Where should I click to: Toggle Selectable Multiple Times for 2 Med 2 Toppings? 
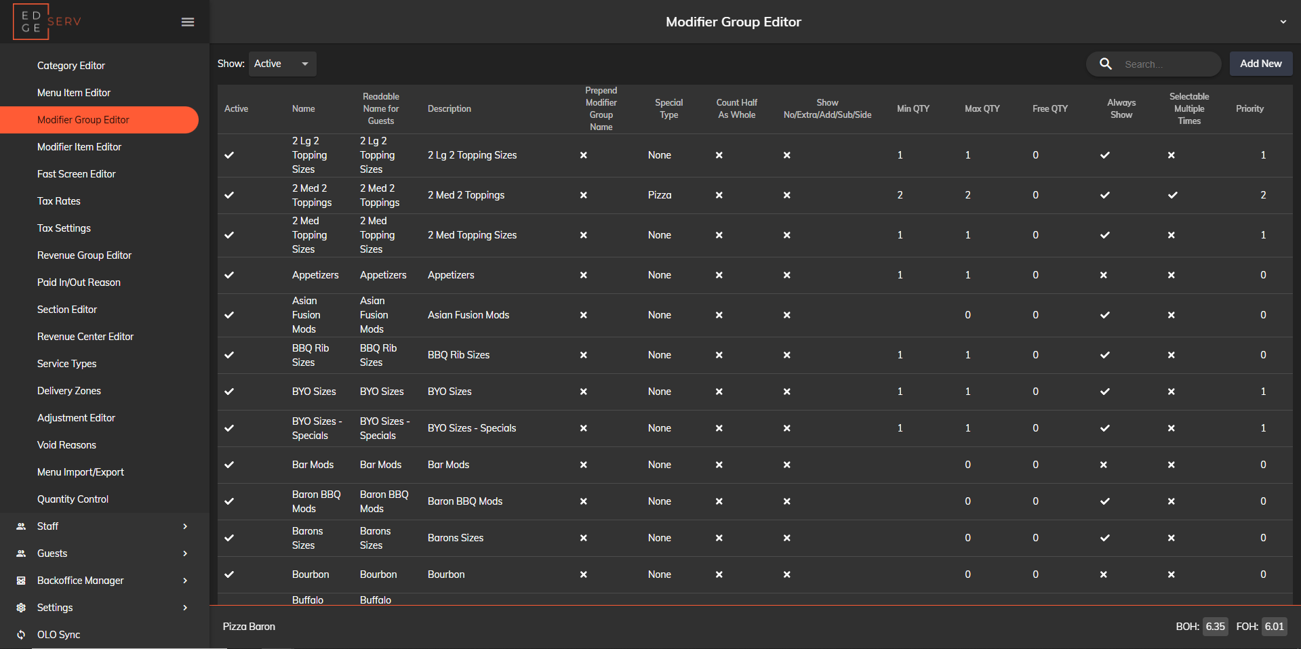pos(1172,195)
